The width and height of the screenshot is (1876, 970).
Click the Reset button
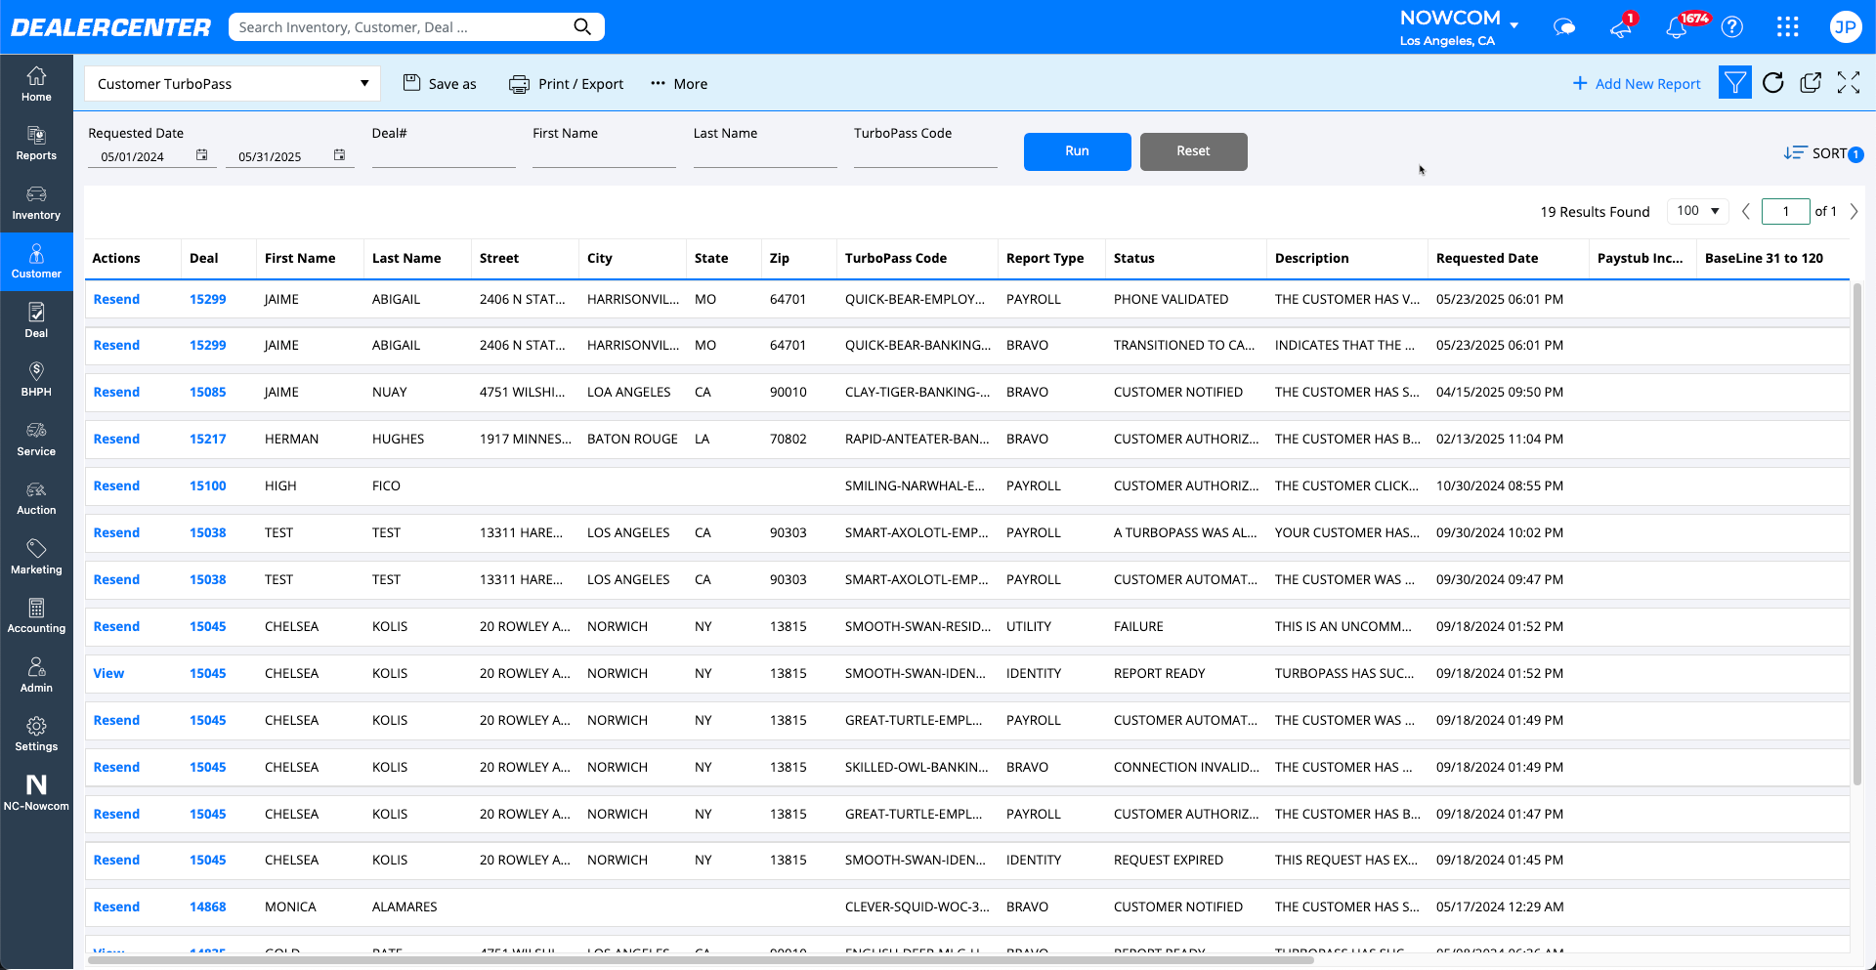coord(1193,151)
